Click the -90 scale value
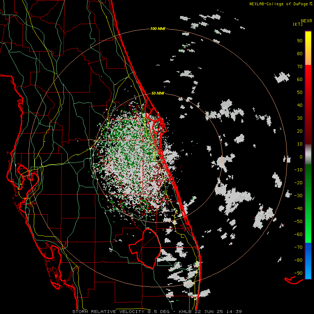Viewport: 314px width, 314px height. tap(298, 273)
